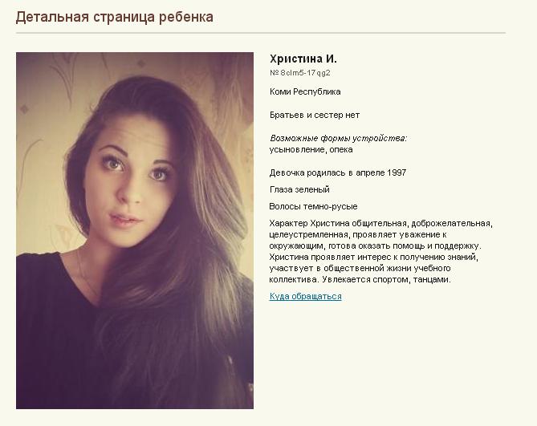Screen dimensions: 537x426
Task: Click the word "Характер" starting the description
Action: 288,224
